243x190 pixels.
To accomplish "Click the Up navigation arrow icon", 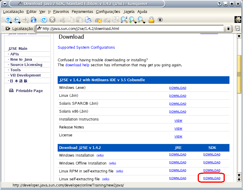I will click(x=8, y=20).
